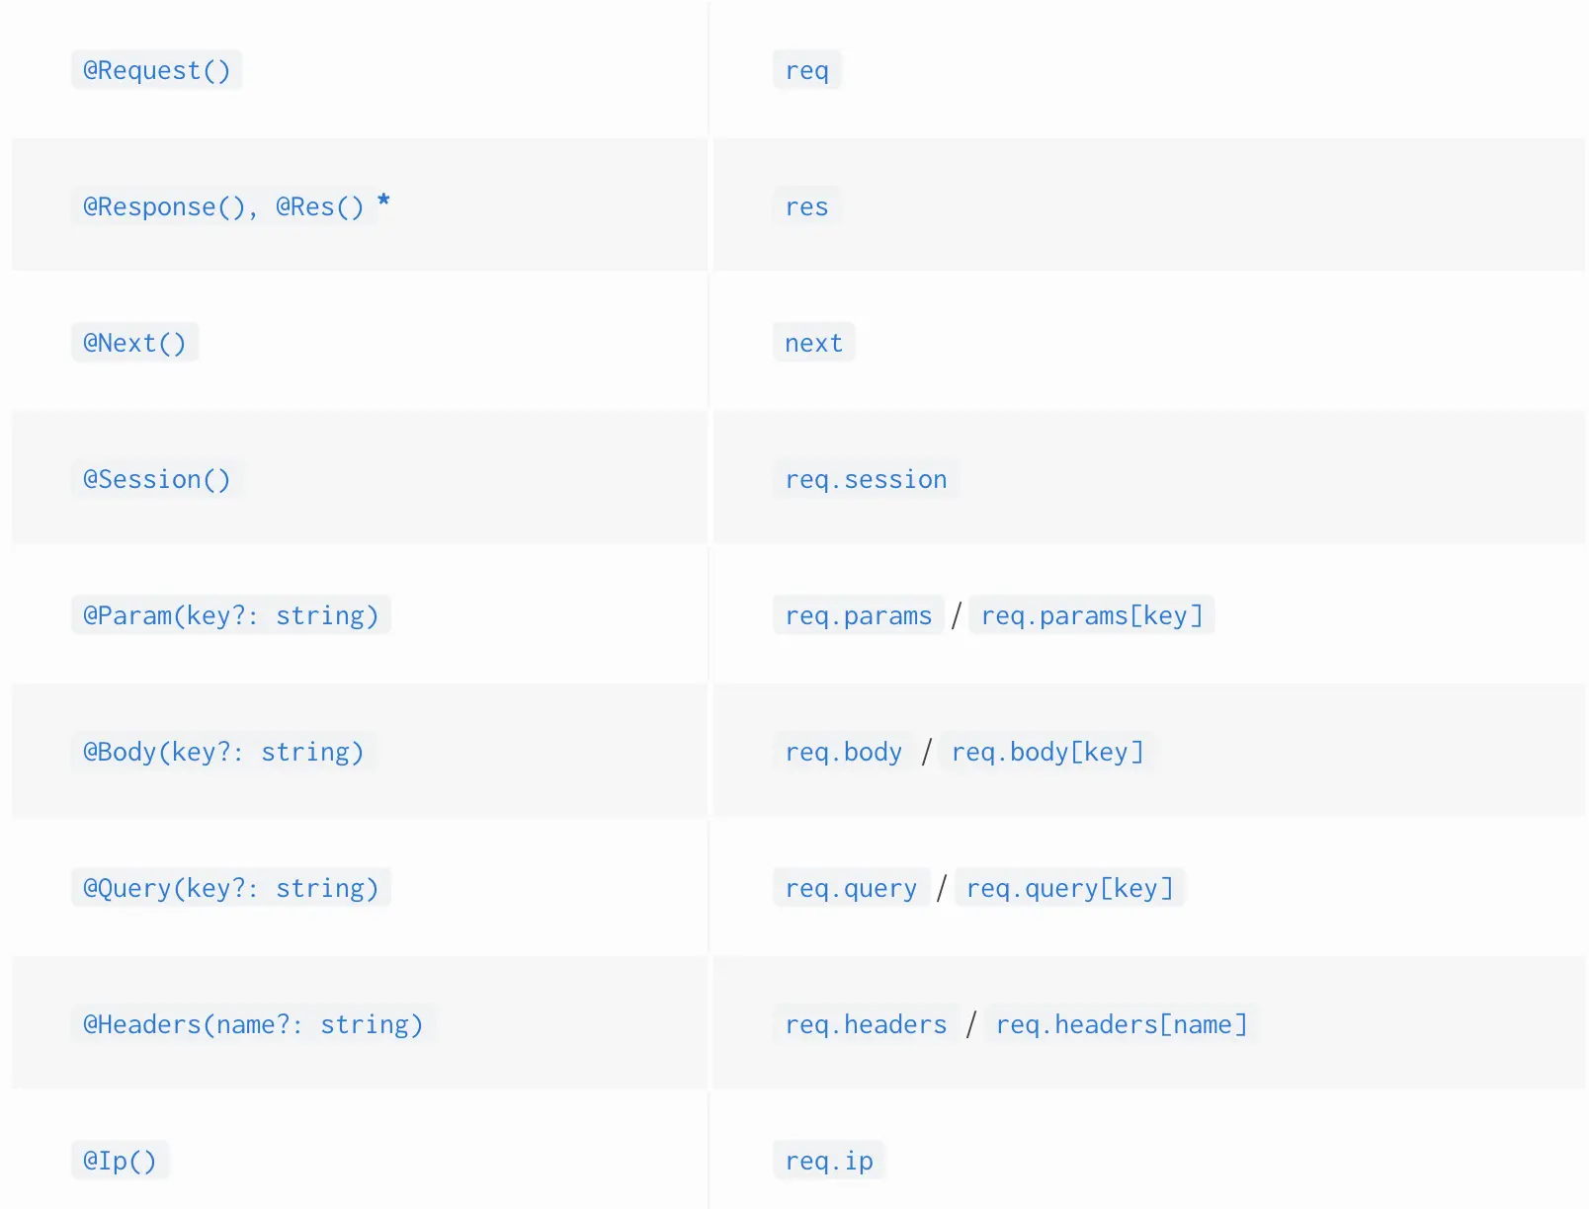The width and height of the screenshot is (1589, 1209).
Task: Click the @Session() decorator code
Action: [x=156, y=479]
